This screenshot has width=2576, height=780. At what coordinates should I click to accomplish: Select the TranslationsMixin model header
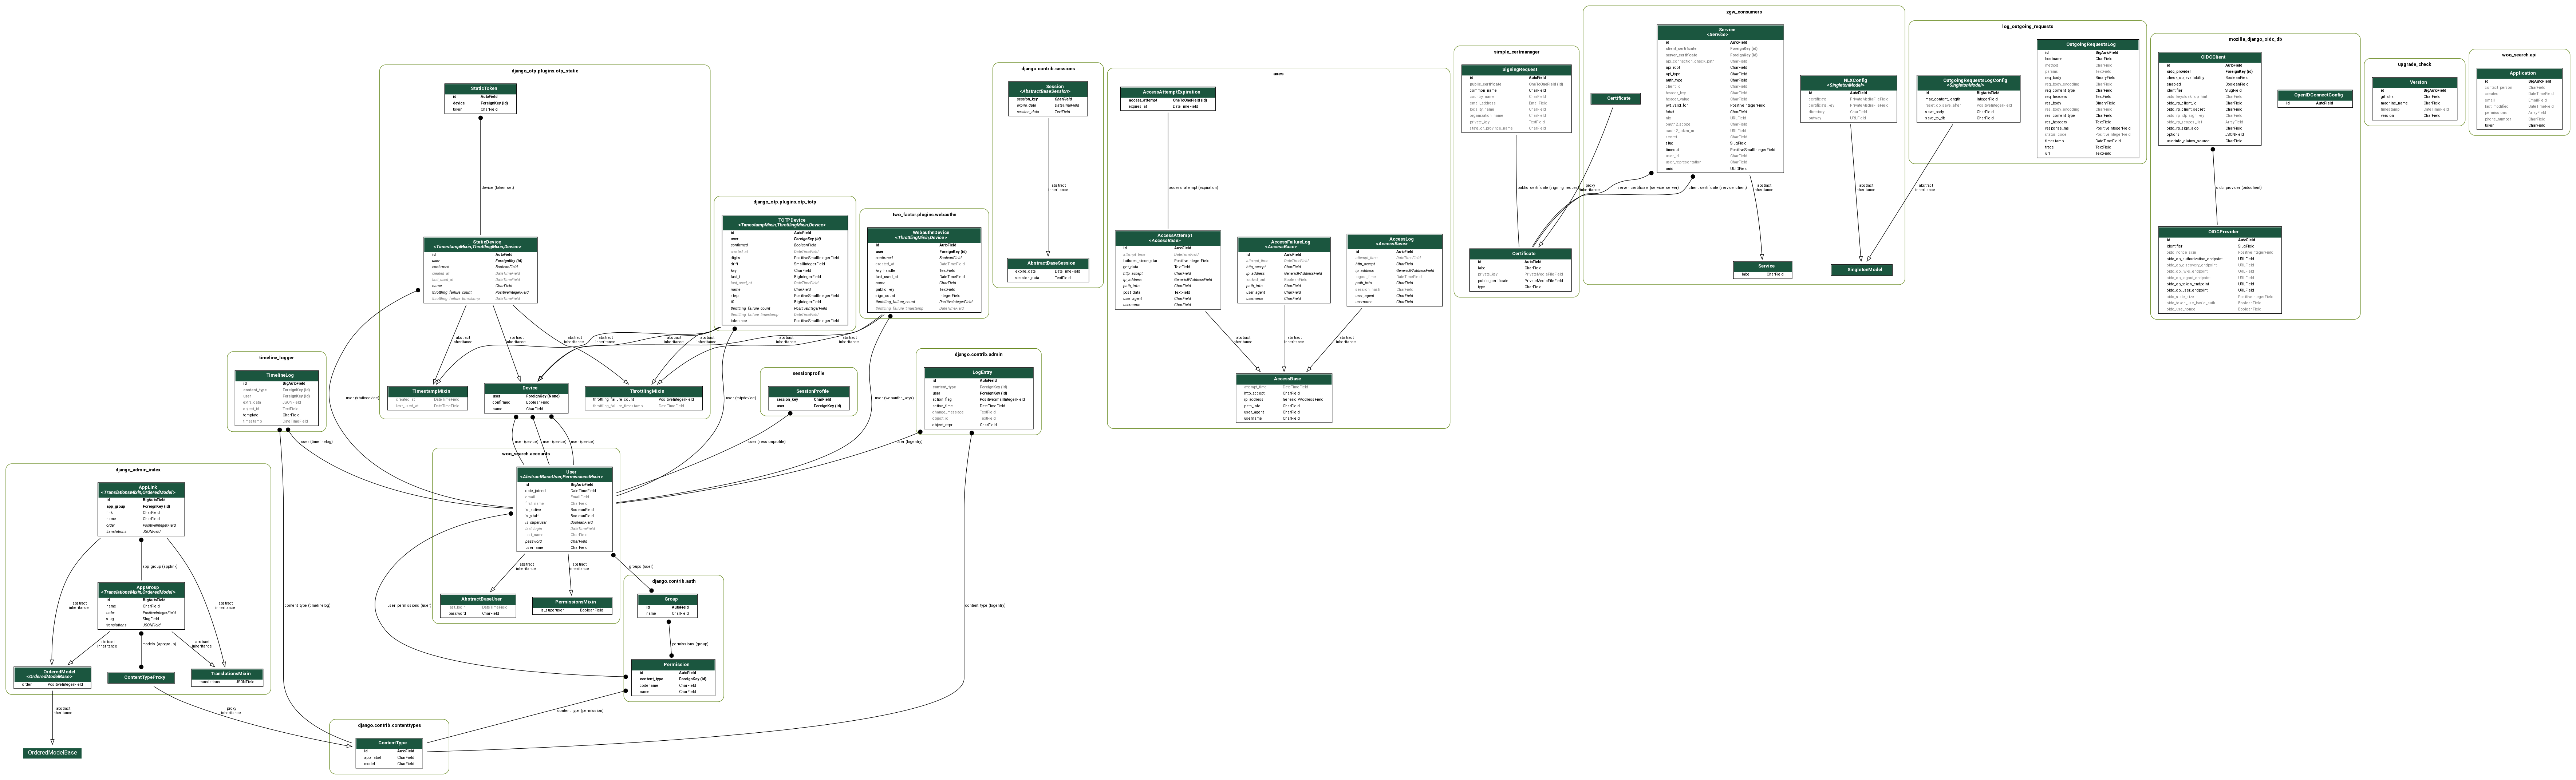227,674
